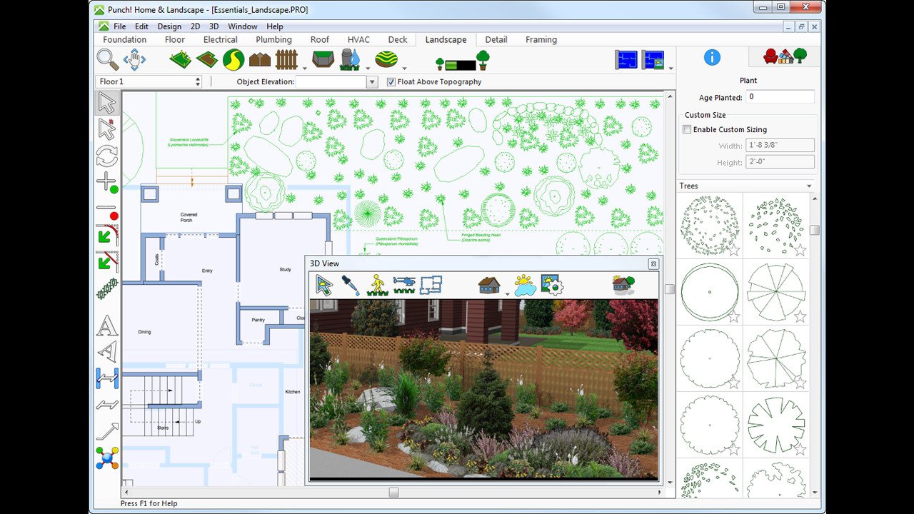Select the Pan hand tool

pos(134,59)
